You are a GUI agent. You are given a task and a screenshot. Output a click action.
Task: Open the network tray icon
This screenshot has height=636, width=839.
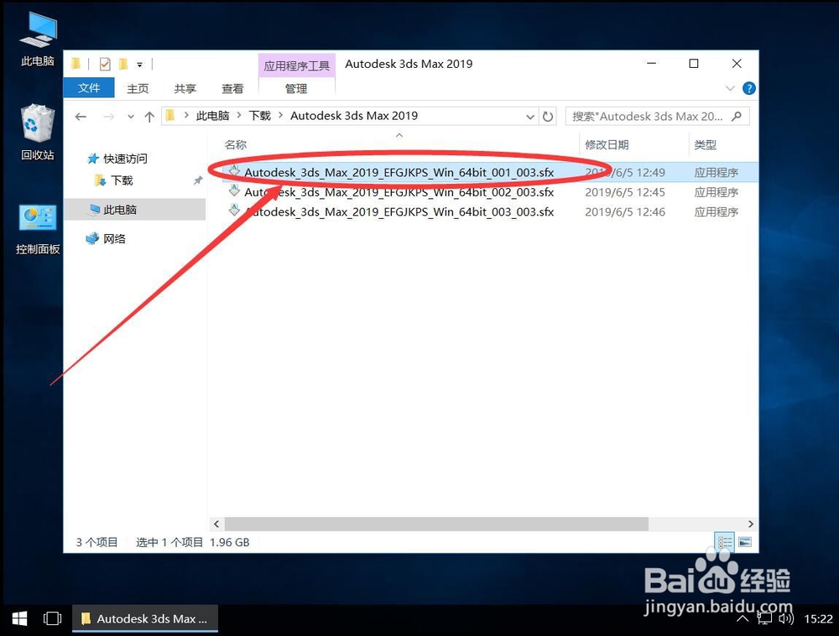[764, 619]
